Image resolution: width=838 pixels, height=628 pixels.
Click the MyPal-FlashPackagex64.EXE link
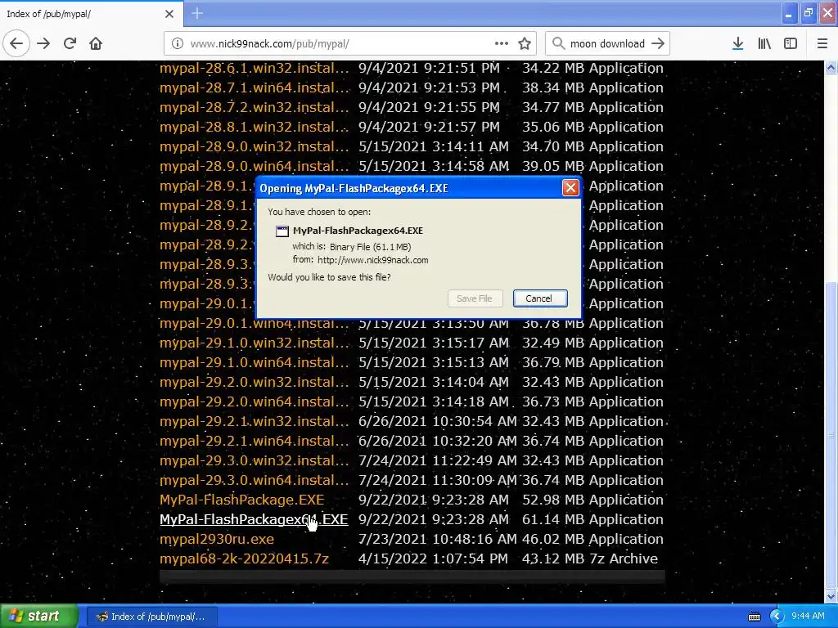click(x=254, y=519)
